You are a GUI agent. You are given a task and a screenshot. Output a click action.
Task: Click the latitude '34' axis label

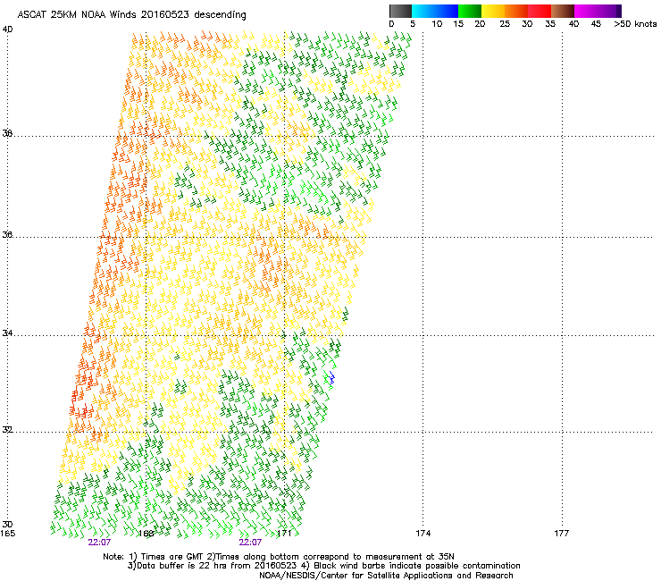coord(7,333)
